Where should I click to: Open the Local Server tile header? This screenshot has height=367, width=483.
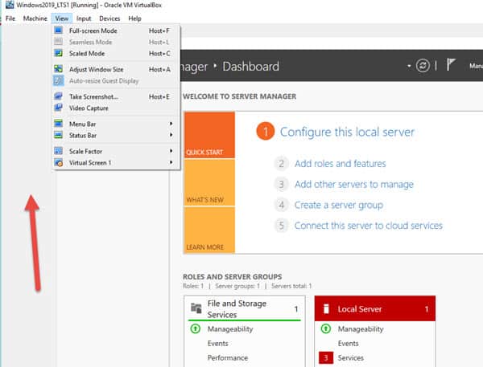[375, 308]
